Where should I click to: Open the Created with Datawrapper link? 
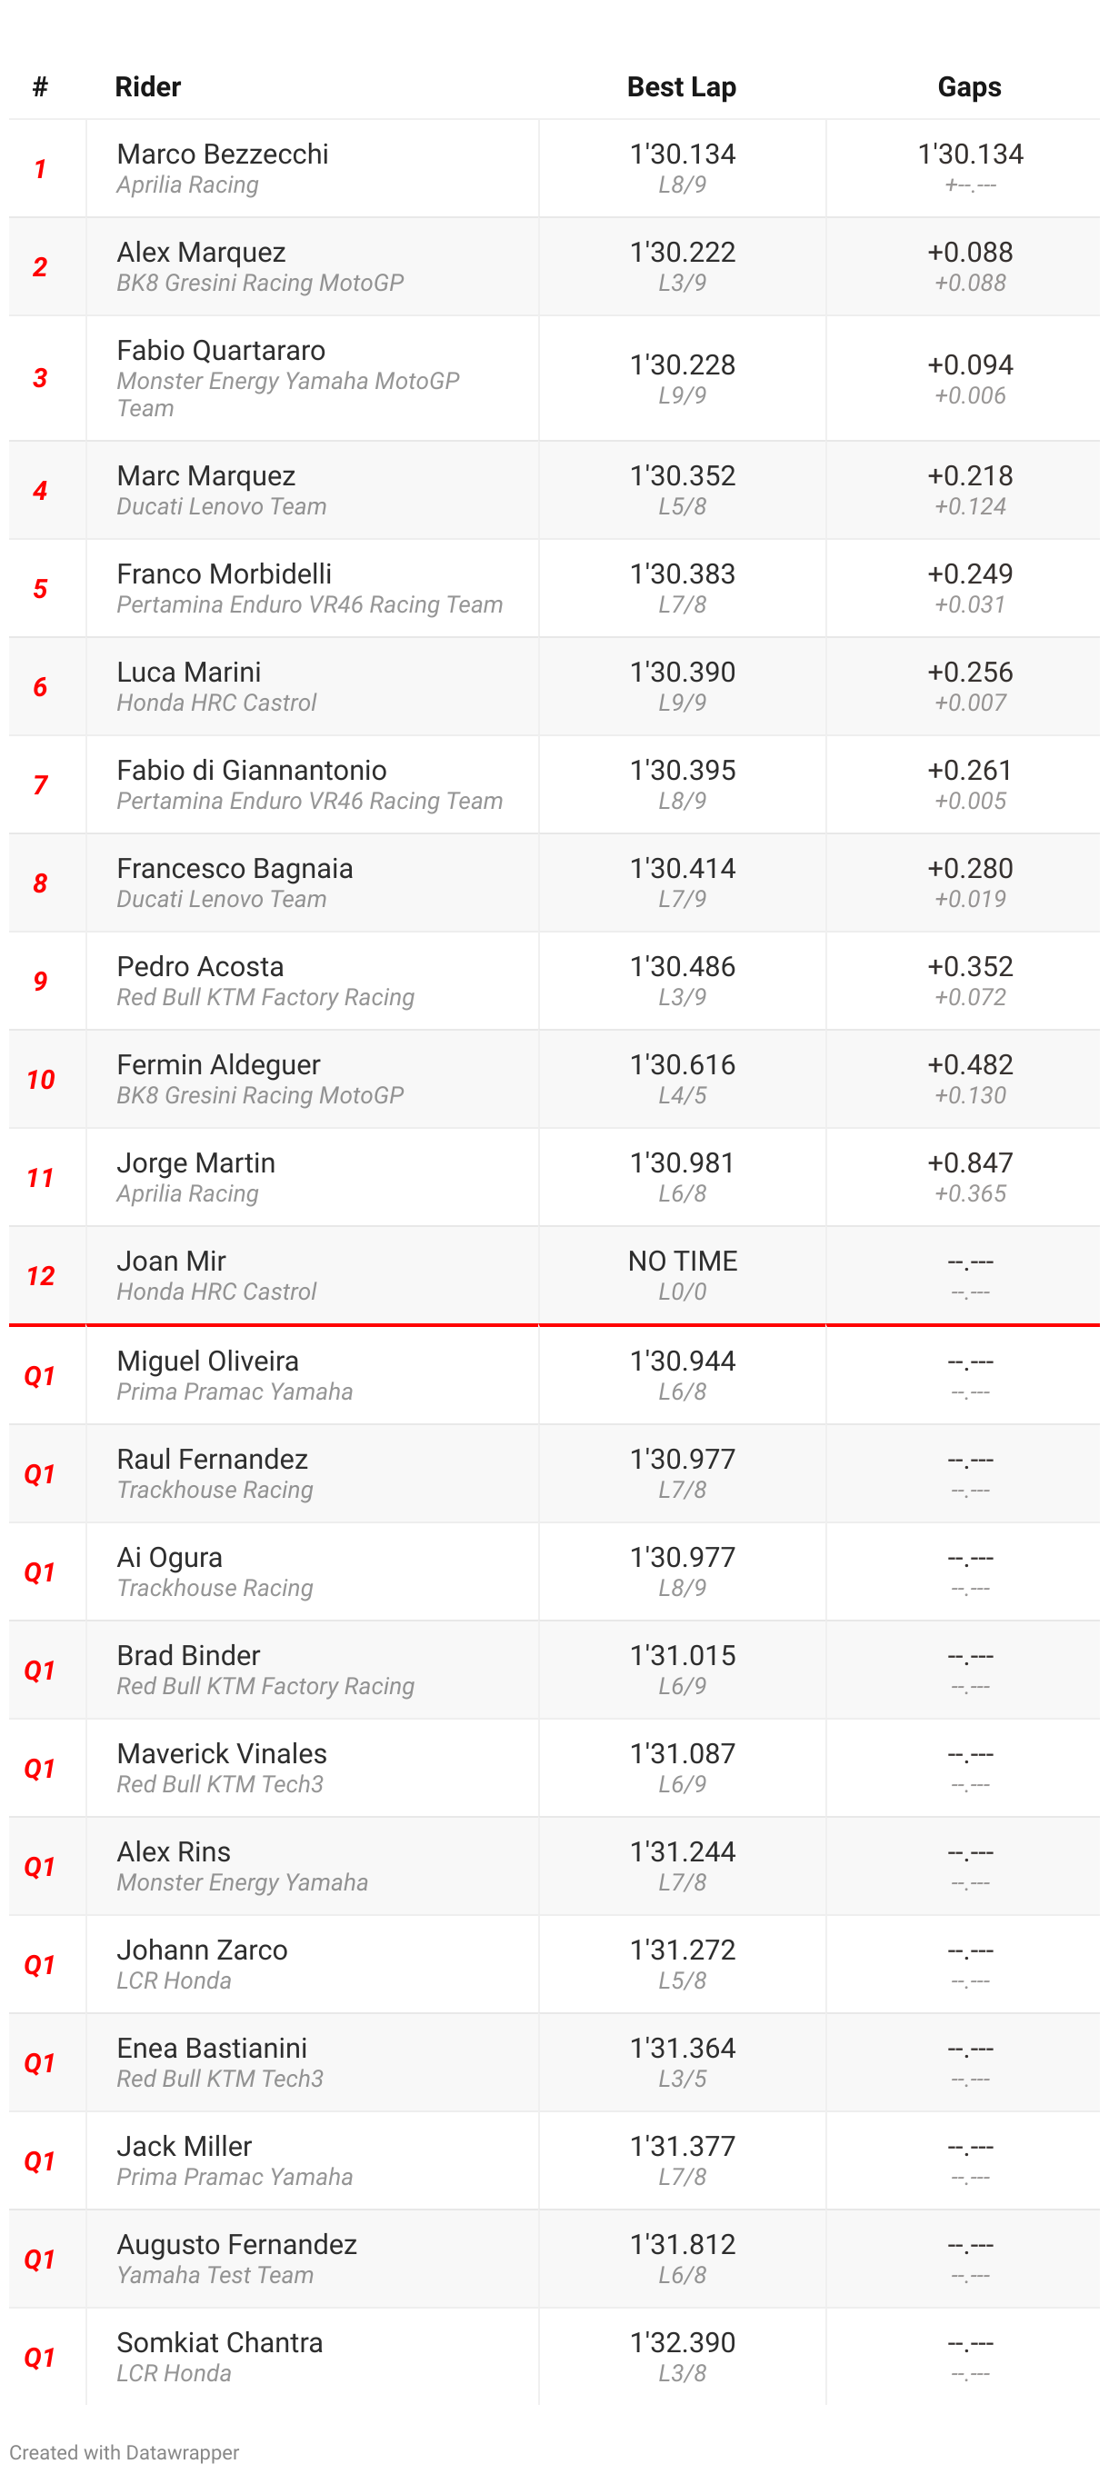pyautogui.click(x=124, y=2451)
